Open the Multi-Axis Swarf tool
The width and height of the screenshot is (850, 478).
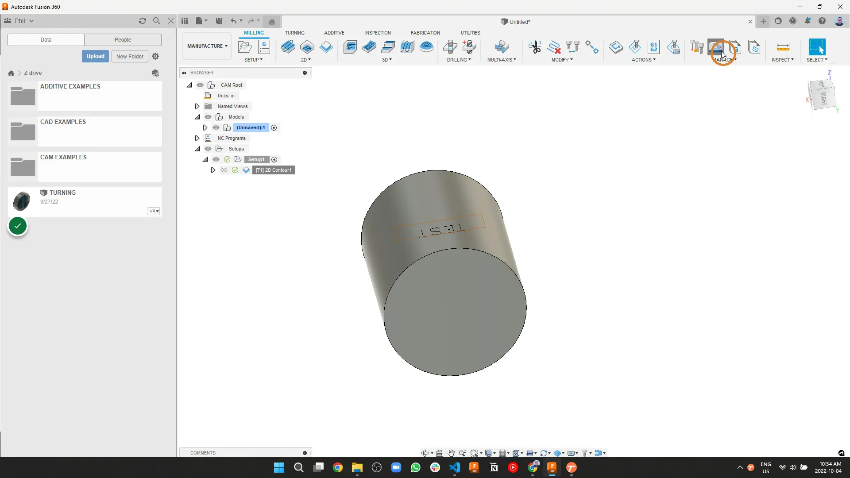pyautogui.click(x=502, y=46)
